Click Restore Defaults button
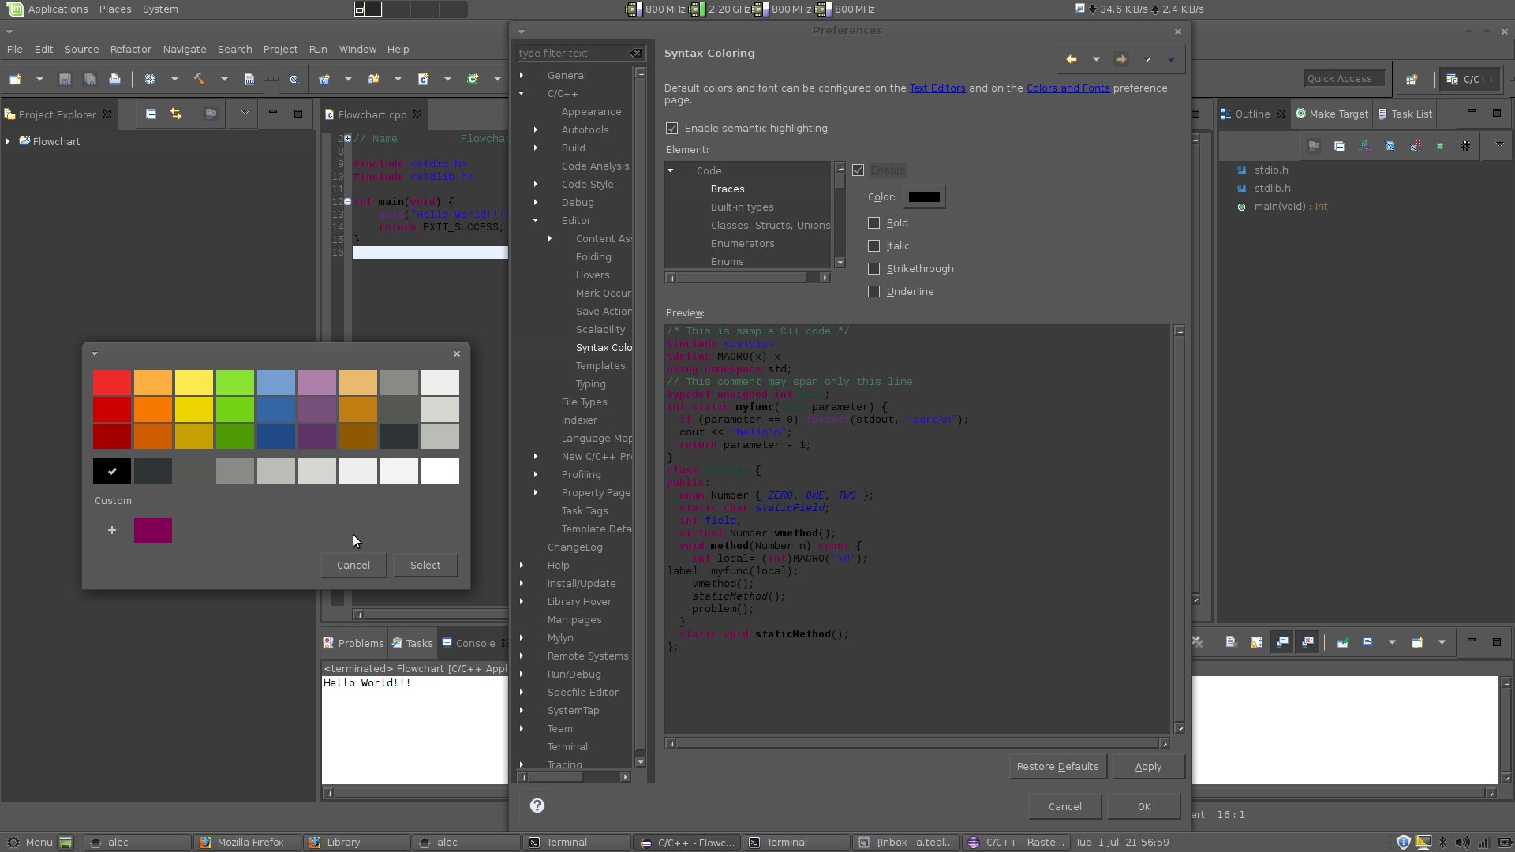Screen dimensions: 1515x852 point(1057,766)
